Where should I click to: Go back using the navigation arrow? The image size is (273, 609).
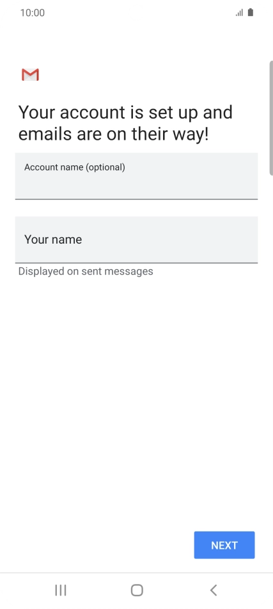[x=214, y=590]
